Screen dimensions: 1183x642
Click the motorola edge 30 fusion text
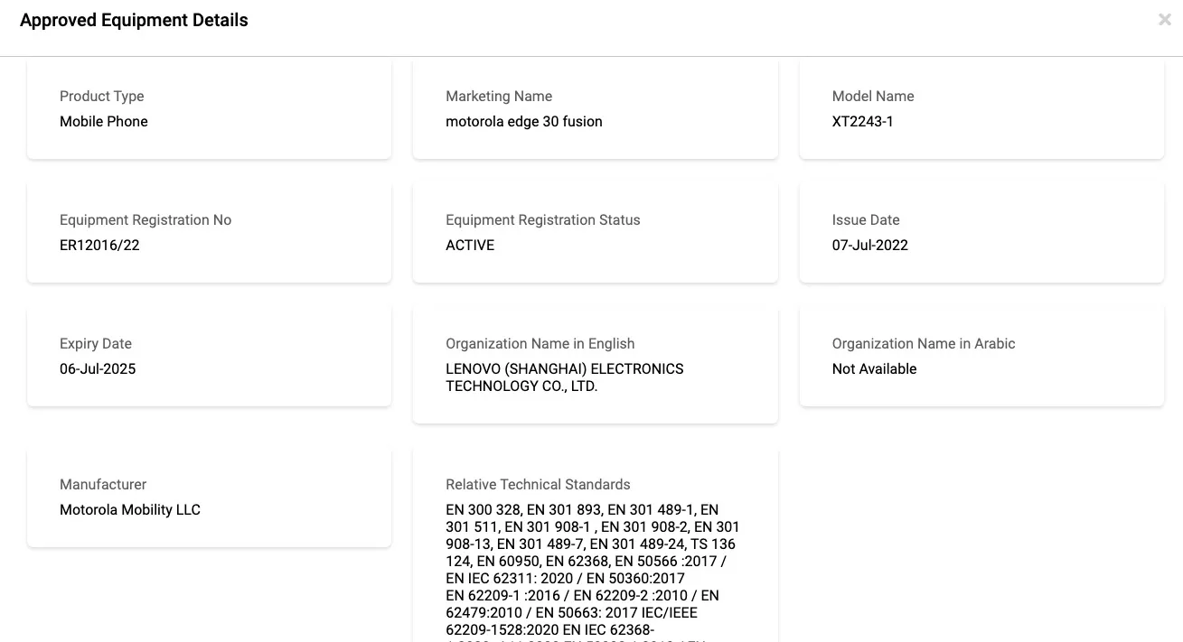(524, 121)
